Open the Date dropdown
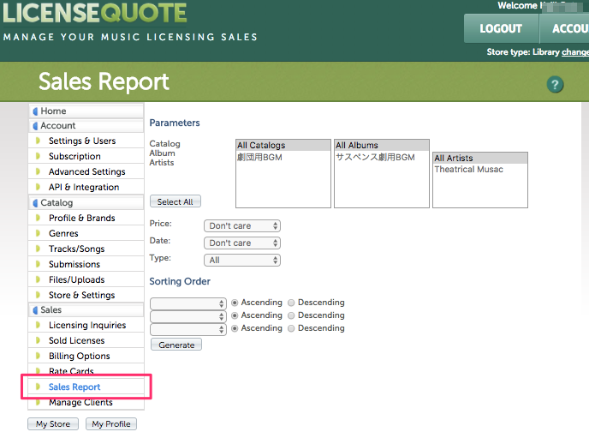589x438 pixels. (242, 243)
